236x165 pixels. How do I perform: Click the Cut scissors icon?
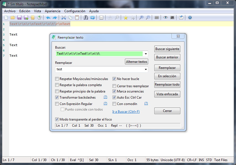[x=64, y=17]
